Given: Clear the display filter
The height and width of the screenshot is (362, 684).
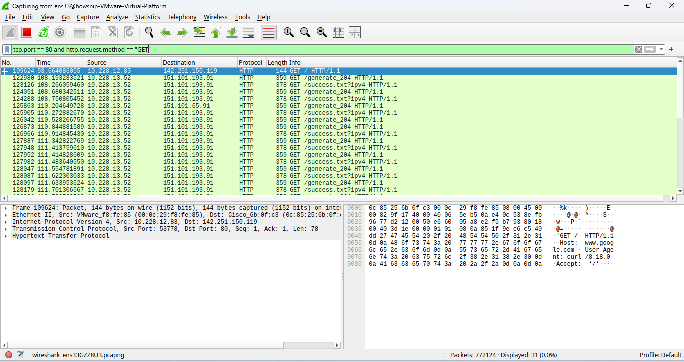Looking at the screenshot, I should [x=638, y=49].
